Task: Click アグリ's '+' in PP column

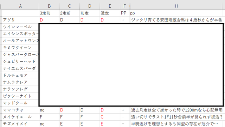Action: point(123,20)
